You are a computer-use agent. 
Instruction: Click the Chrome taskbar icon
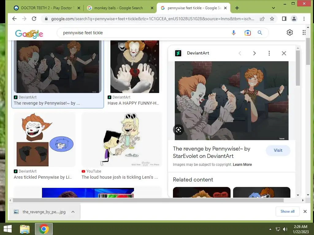tap(44, 229)
